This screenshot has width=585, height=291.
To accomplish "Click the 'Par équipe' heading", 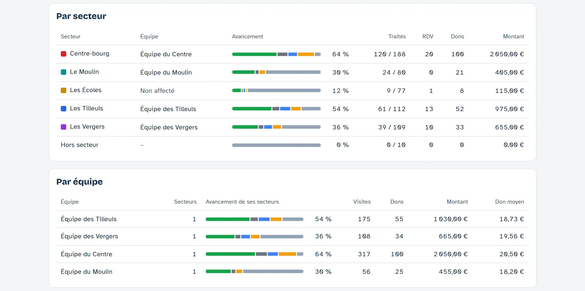I will coord(79,182).
